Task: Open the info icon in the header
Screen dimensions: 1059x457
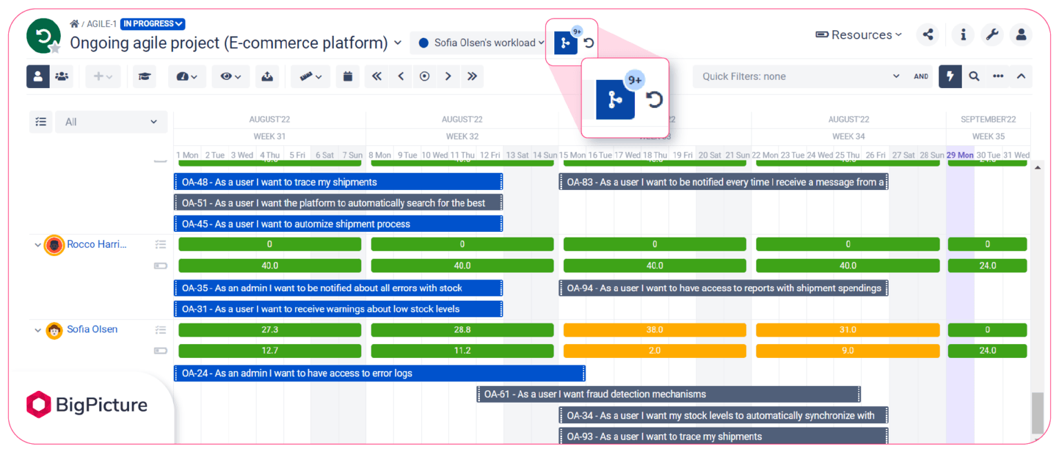Action: pyautogui.click(x=963, y=34)
